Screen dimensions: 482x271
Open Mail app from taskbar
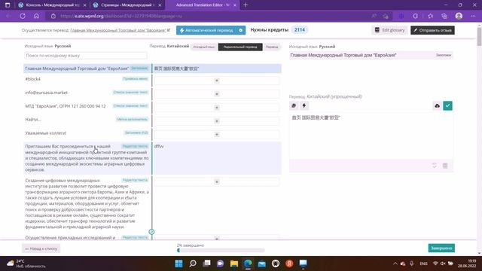pyautogui.click(x=261, y=263)
